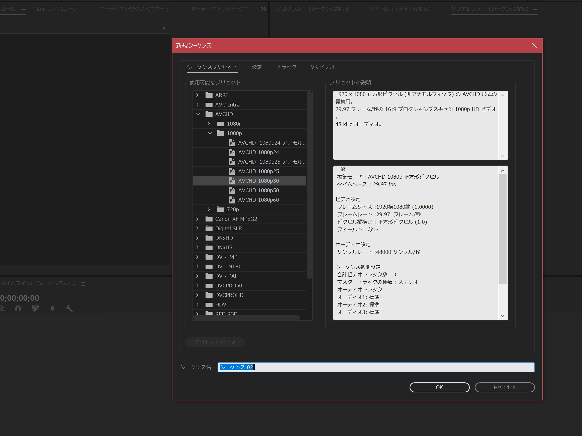Click the play triangle in the source panel bar
The height and width of the screenshot is (436, 582).
click(x=164, y=28)
